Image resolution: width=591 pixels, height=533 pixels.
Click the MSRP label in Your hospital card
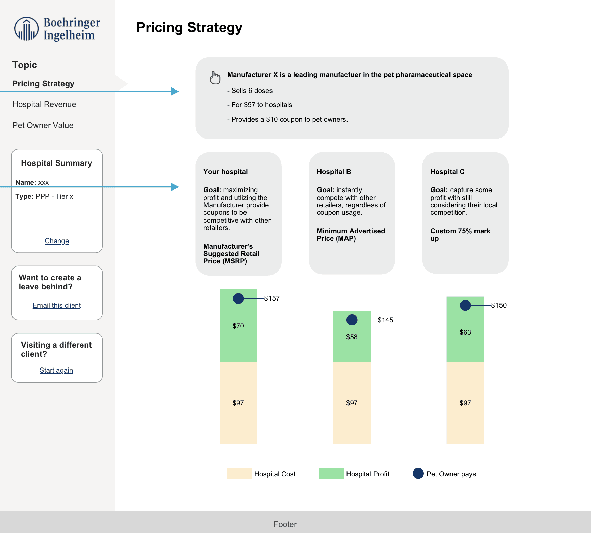coord(232,254)
